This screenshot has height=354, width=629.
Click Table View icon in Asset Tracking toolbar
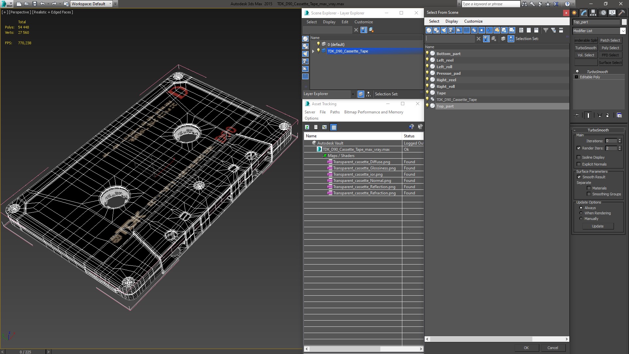coord(334,127)
